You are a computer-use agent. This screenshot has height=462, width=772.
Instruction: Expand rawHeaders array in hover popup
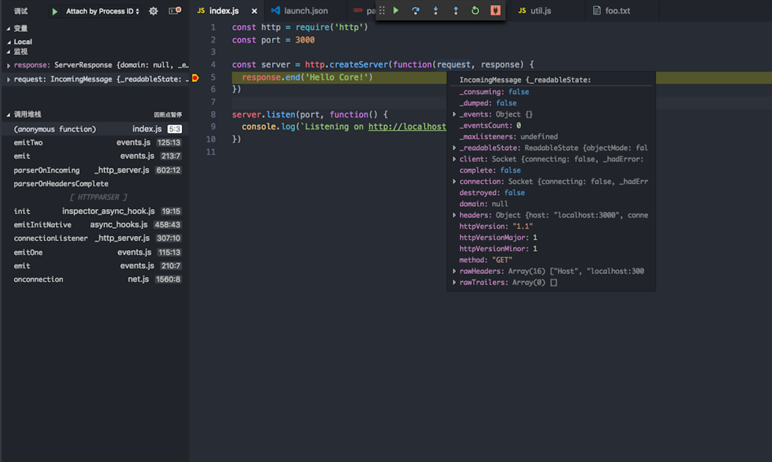tap(454, 271)
